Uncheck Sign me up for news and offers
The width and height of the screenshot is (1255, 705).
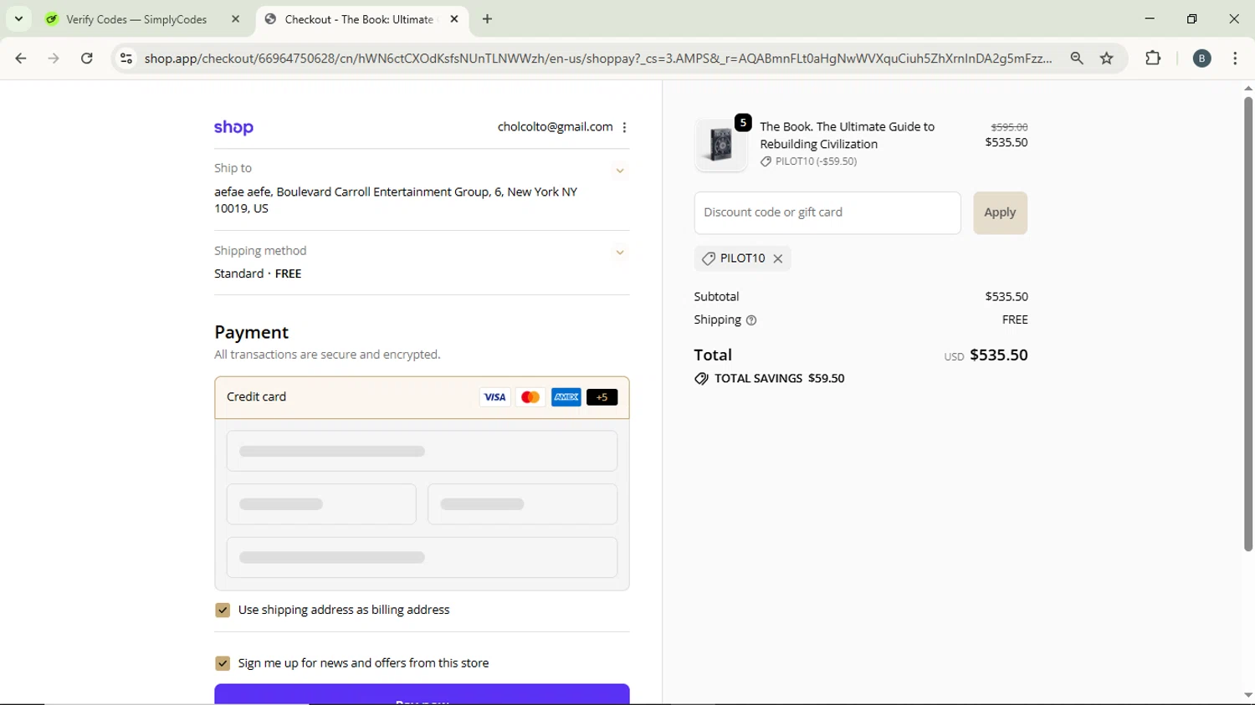click(223, 663)
